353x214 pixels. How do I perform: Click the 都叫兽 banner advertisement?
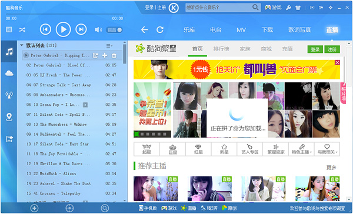[x=237, y=69]
